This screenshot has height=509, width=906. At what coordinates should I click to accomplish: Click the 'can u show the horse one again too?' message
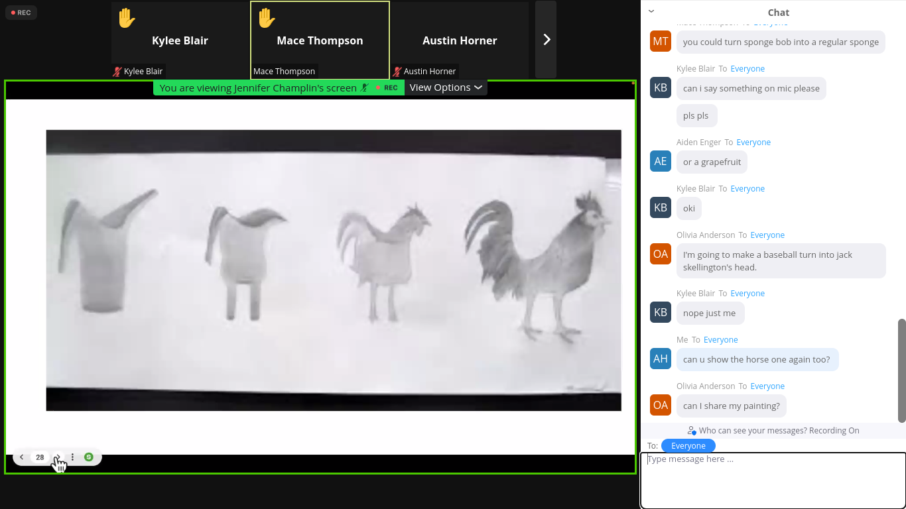[757, 359]
